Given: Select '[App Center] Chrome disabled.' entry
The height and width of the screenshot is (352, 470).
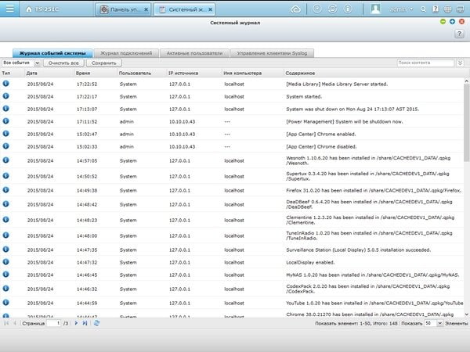Looking at the screenshot, I should pos(232,147).
